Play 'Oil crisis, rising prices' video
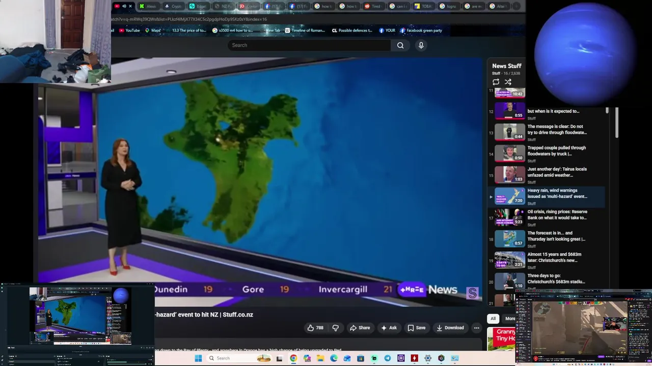Viewport: 652px width, 366px height. click(548, 218)
